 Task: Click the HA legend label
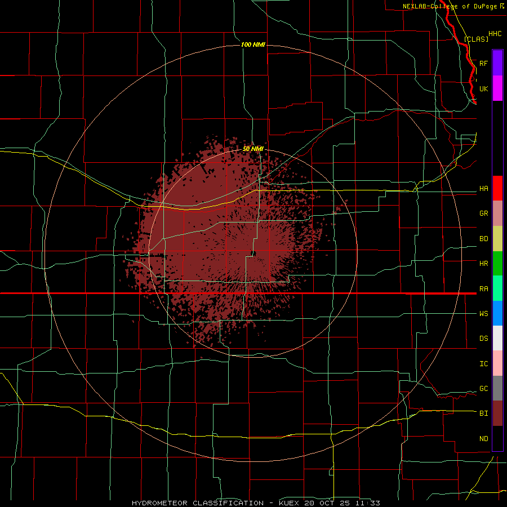[483, 189]
